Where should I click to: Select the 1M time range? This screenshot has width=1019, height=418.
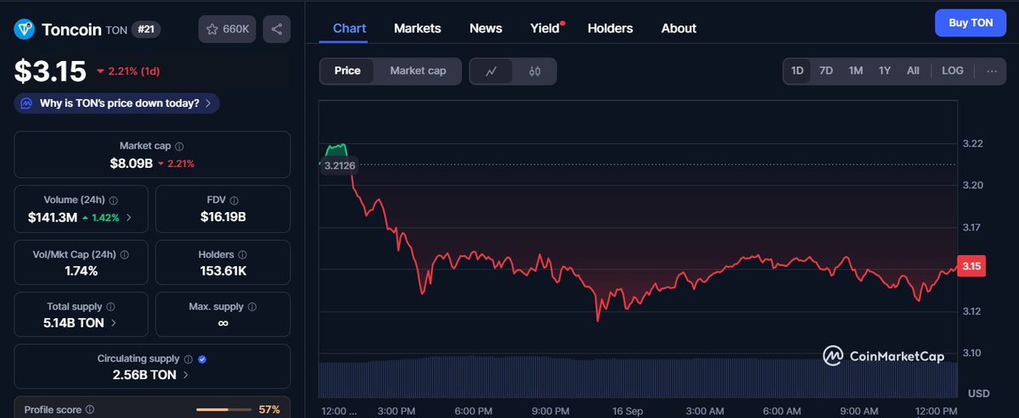click(856, 71)
